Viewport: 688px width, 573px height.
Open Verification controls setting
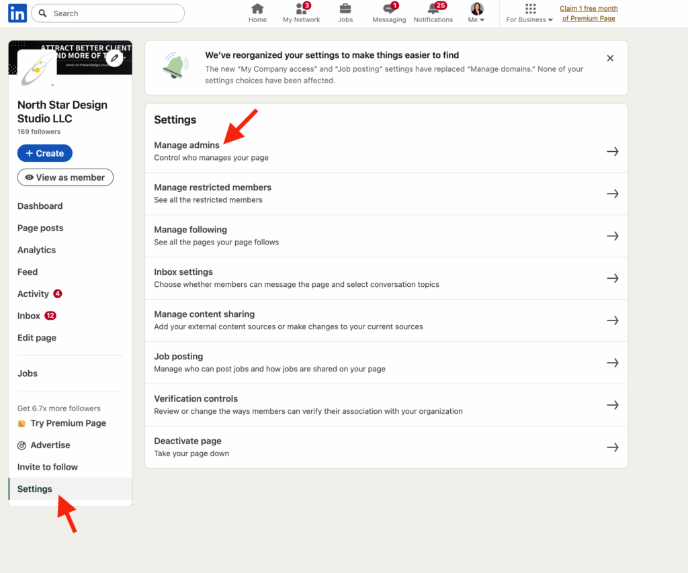pyautogui.click(x=386, y=405)
